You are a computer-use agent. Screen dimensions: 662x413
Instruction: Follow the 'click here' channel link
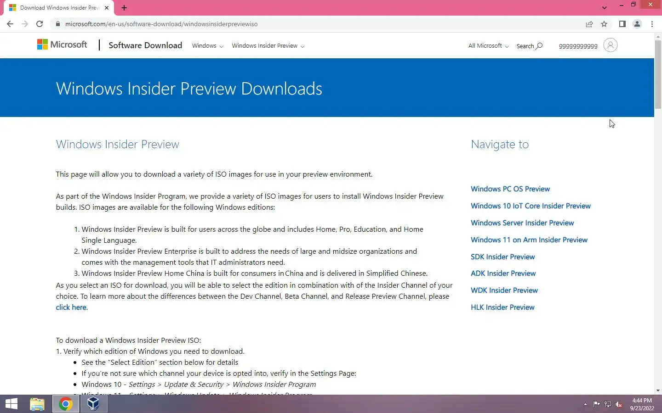(71, 307)
